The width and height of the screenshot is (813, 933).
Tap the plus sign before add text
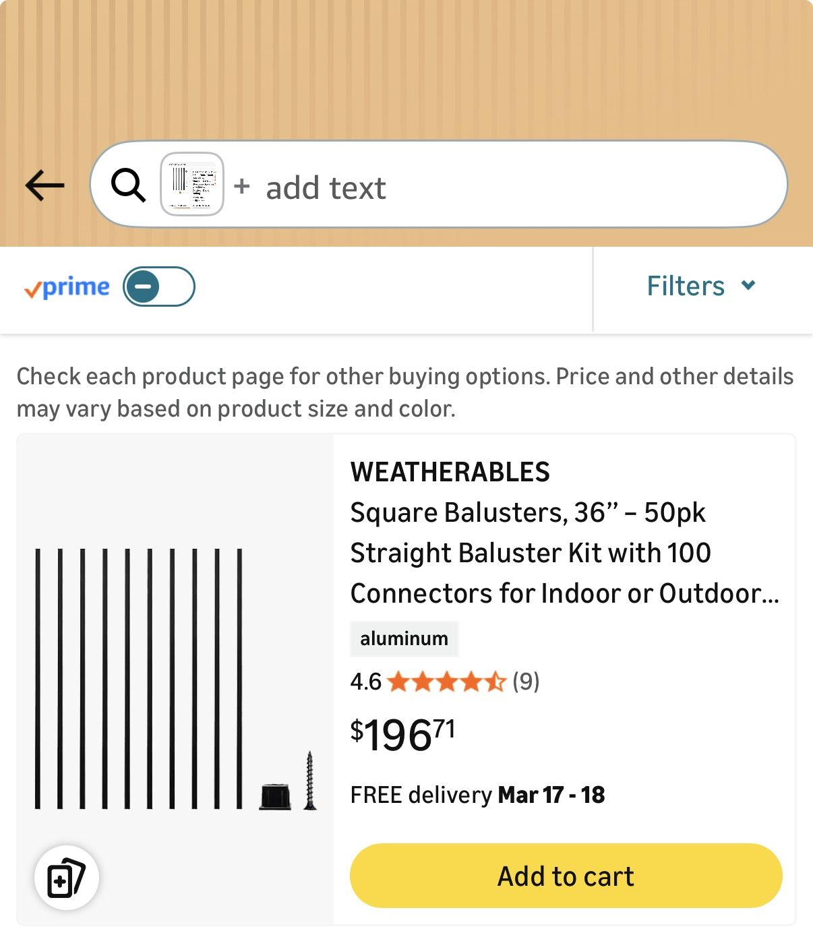point(242,186)
